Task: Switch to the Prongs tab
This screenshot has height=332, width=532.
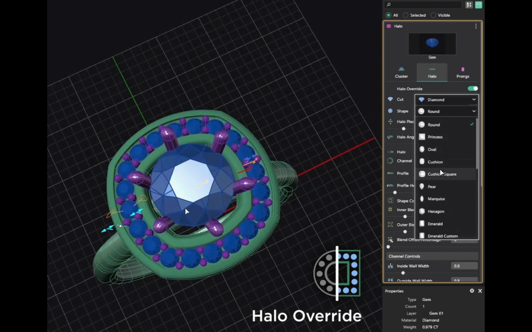Action: (x=463, y=72)
